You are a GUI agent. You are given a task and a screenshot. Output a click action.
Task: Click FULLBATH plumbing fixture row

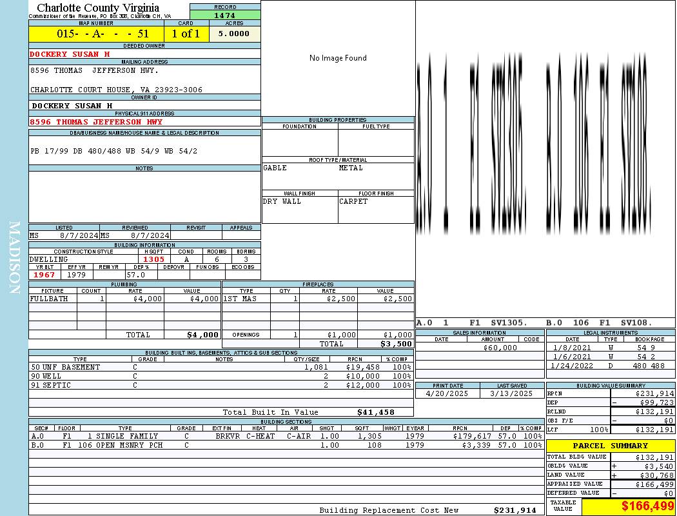[x=124, y=299]
